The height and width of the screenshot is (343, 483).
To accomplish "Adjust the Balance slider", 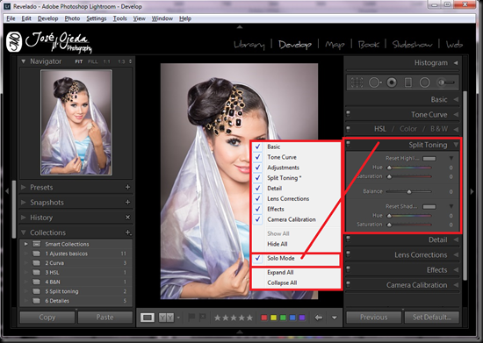I will click(408, 191).
